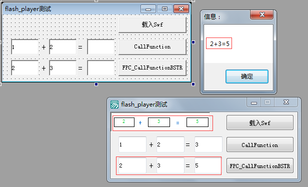Focus running-window result field showing 5
Screen dimensions: 308x187
coord(208,165)
